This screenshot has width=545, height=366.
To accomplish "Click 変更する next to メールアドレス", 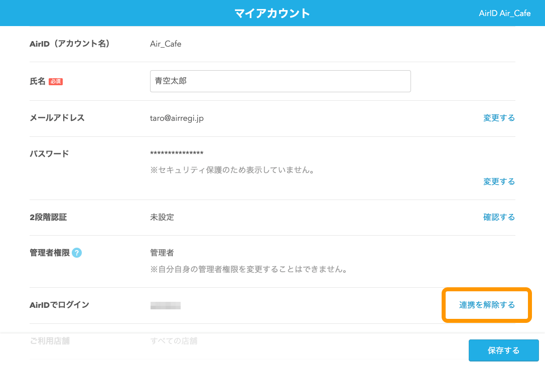I will tap(499, 118).
